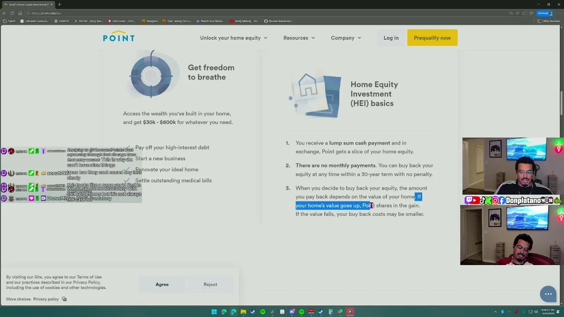The height and width of the screenshot is (317, 564).
Task: Click the Prequalify now button
Action: click(432, 38)
